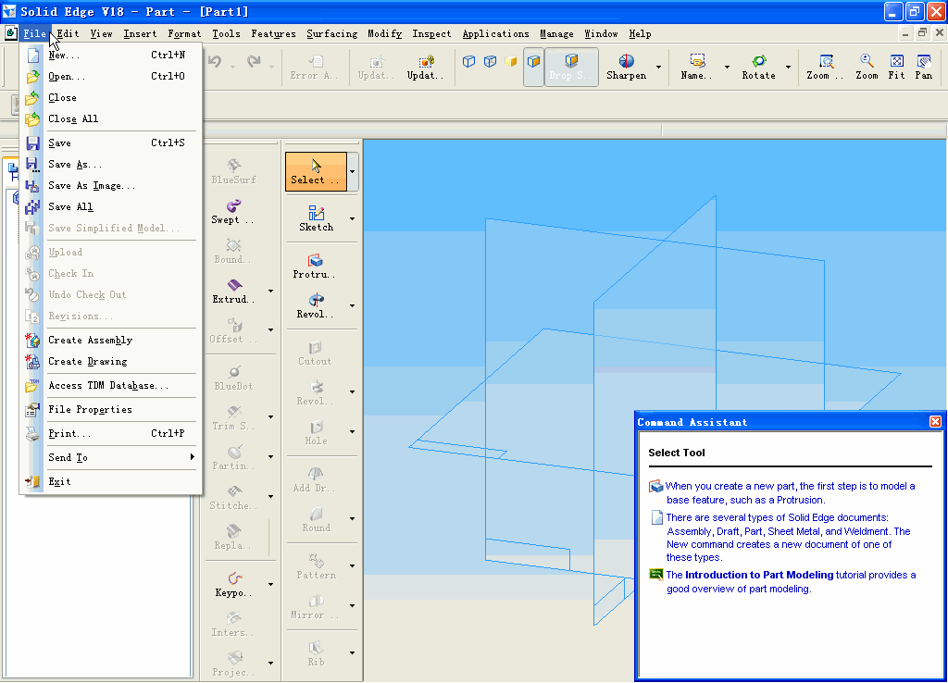Click the Cutout feature tool

coord(315,353)
